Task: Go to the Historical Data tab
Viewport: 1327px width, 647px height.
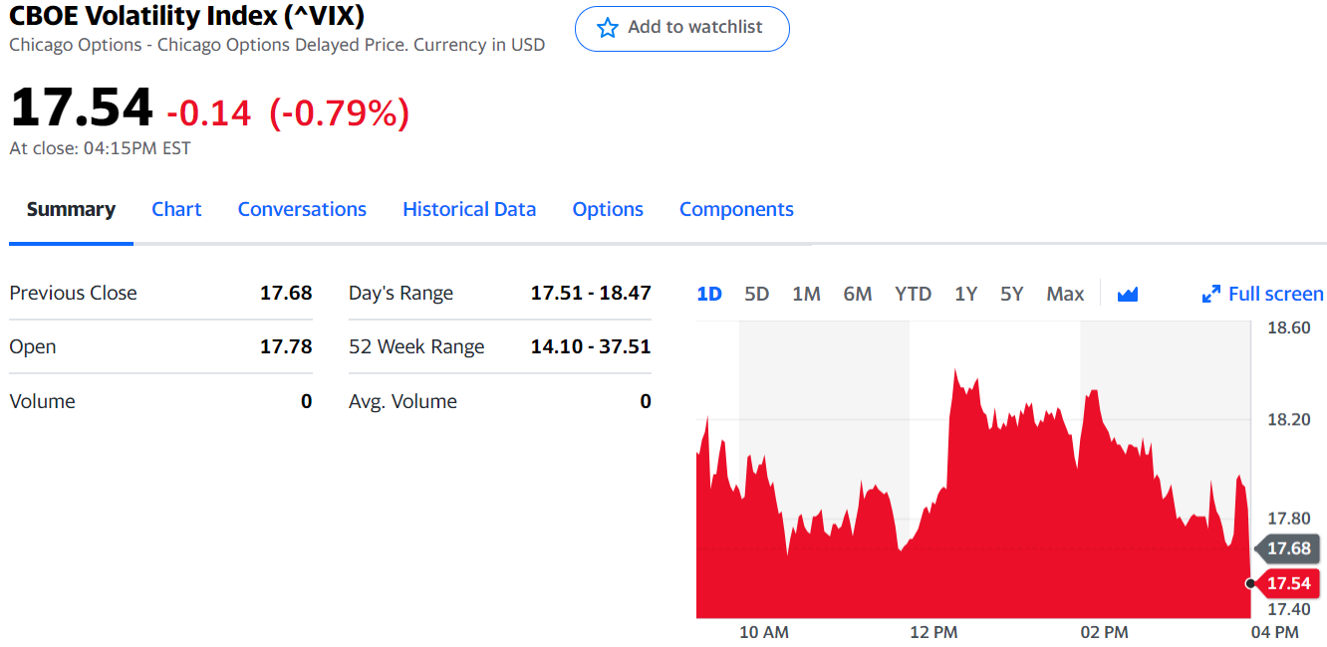Action: pyautogui.click(x=469, y=209)
